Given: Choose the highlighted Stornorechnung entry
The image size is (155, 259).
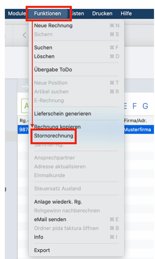Looking at the screenshot, I should [x=54, y=136].
